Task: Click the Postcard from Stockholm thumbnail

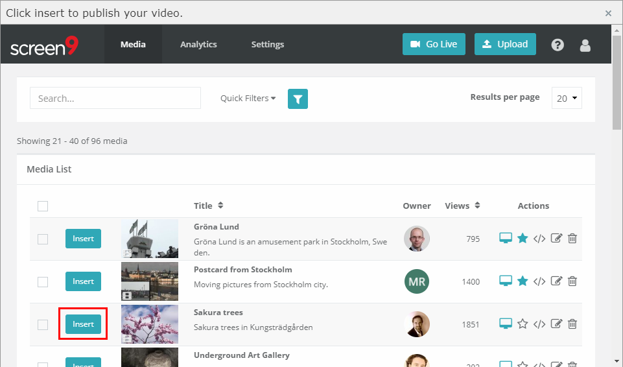Action: click(x=149, y=281)
